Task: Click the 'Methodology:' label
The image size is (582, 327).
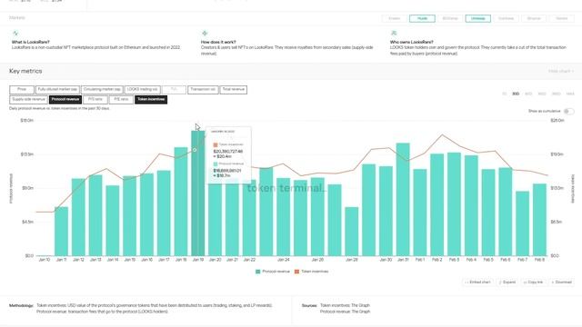Action: click(x=21, y=305)
